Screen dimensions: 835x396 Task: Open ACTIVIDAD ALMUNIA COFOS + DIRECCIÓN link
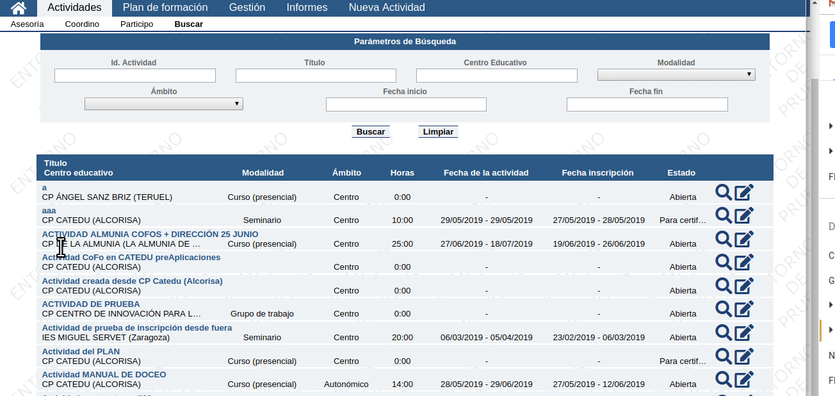tap(150, 235)
